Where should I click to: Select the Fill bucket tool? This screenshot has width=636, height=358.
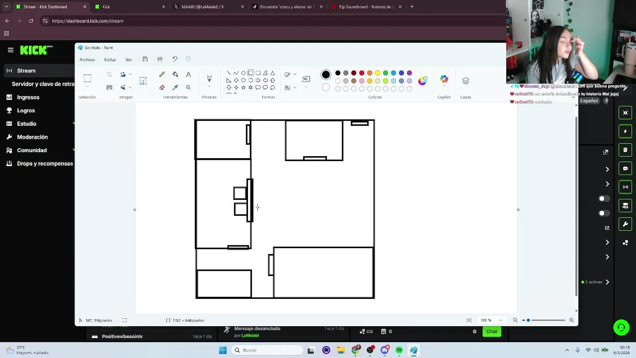[x=175, y=75]
